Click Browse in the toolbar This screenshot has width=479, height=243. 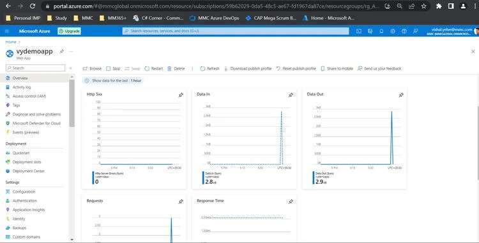tap(92, 69)
